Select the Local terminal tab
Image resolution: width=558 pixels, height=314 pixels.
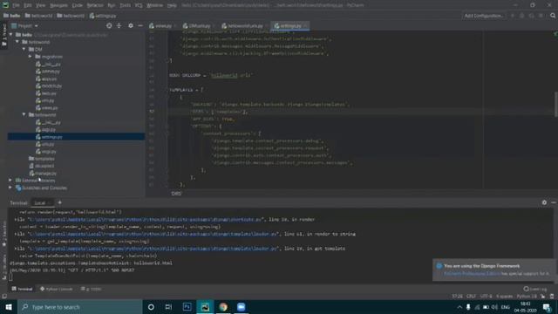pyautogui.click(x=39, y=203)
